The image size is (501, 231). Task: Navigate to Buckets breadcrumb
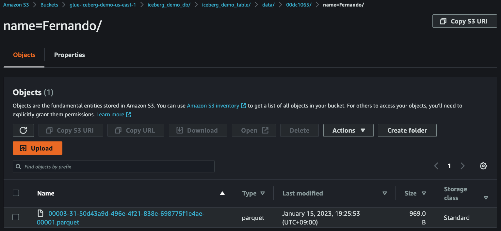49,5
